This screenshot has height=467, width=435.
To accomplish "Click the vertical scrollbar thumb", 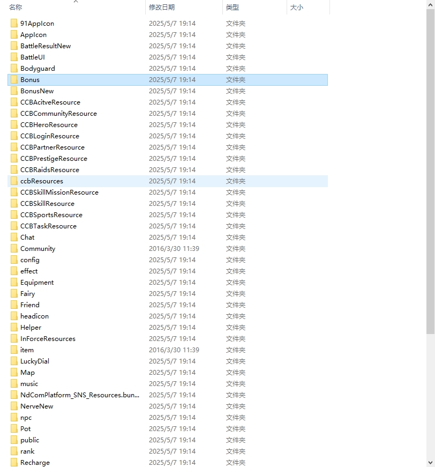I will pyautogui.click(x=431, y=172).
